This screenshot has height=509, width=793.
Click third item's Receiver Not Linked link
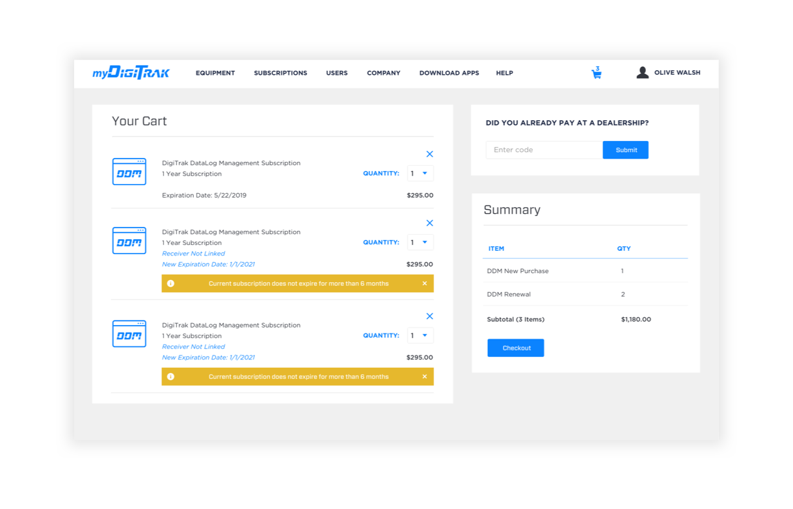[193, 346]
